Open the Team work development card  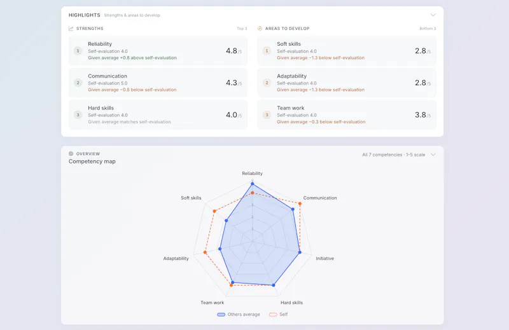coord(347,114)
